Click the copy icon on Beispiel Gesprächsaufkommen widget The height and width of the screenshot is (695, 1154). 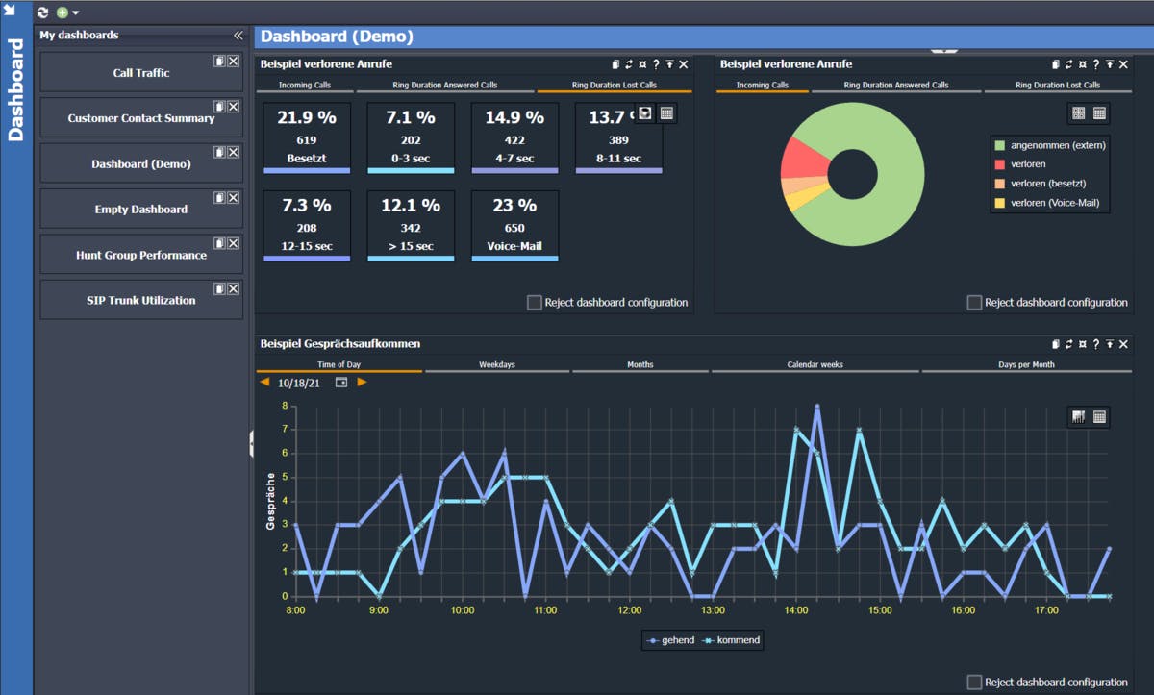point(1055,344)
